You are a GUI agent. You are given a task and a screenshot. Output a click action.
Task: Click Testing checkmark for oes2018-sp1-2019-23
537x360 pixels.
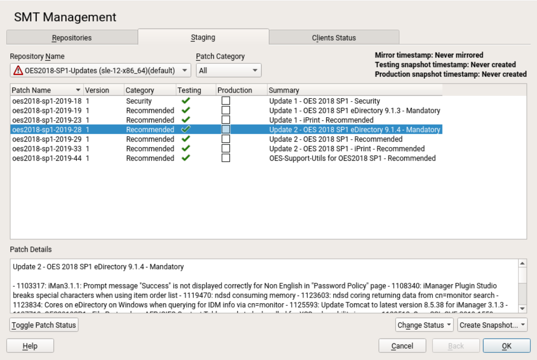(x=186, y=120)
